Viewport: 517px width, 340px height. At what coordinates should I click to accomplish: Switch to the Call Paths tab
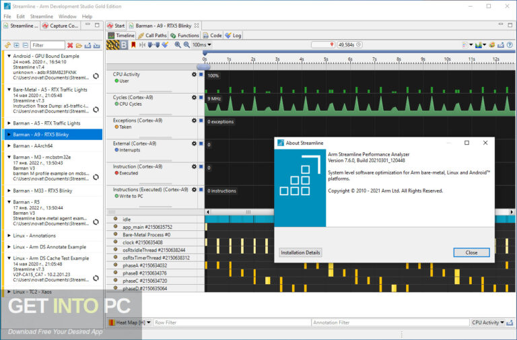152,35
